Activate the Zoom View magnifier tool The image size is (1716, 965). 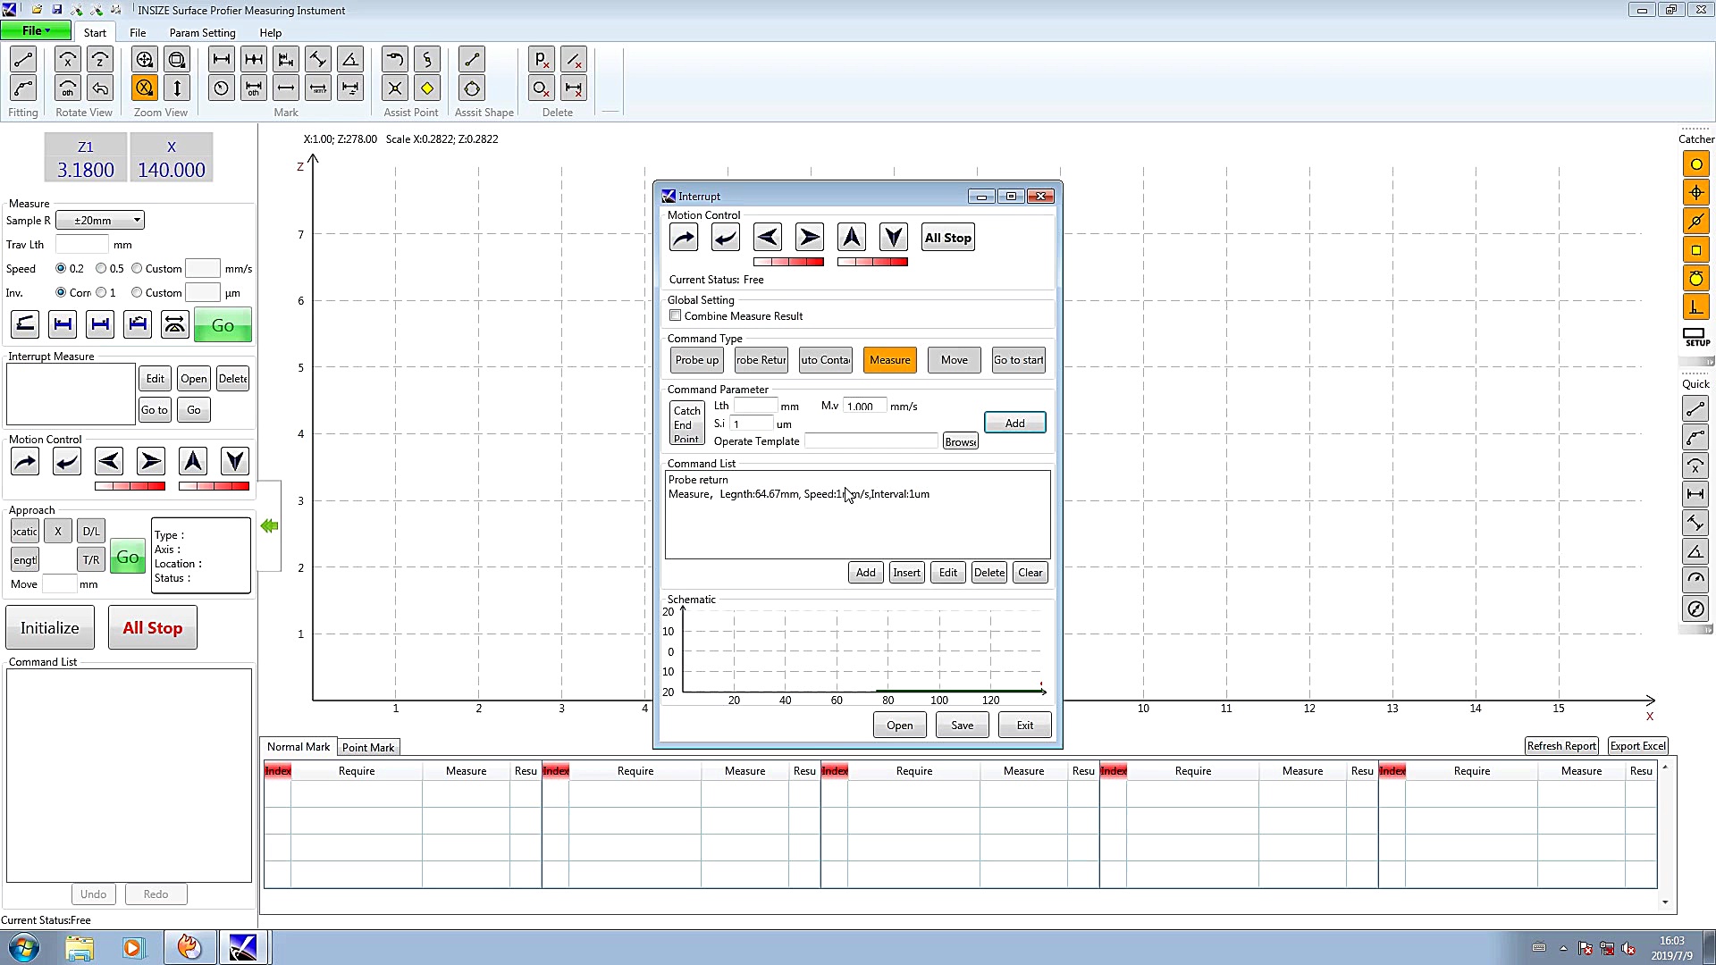click(x=144, y=59)
